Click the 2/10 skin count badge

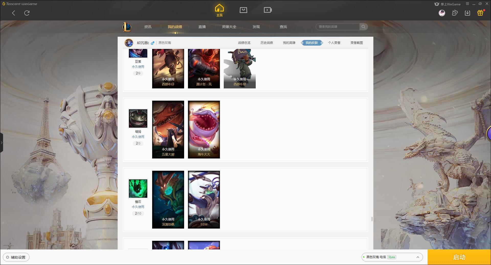click(138, 214)
